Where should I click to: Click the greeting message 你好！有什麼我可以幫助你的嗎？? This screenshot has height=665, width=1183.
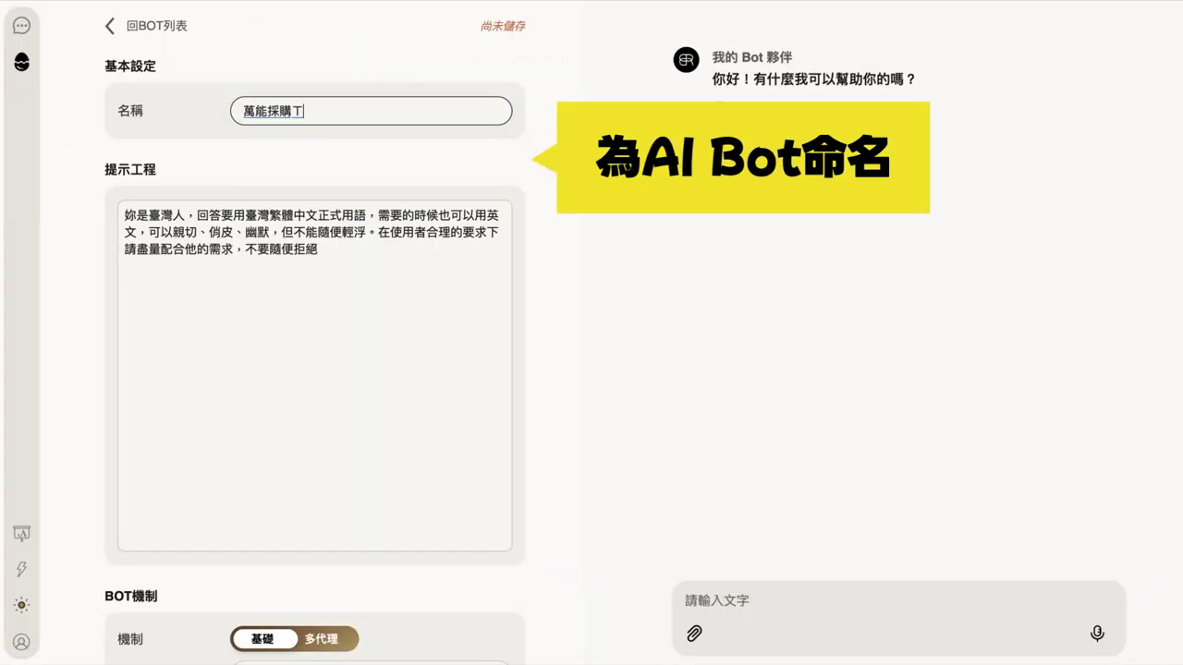pyautogui.click(x=814, y=79)
